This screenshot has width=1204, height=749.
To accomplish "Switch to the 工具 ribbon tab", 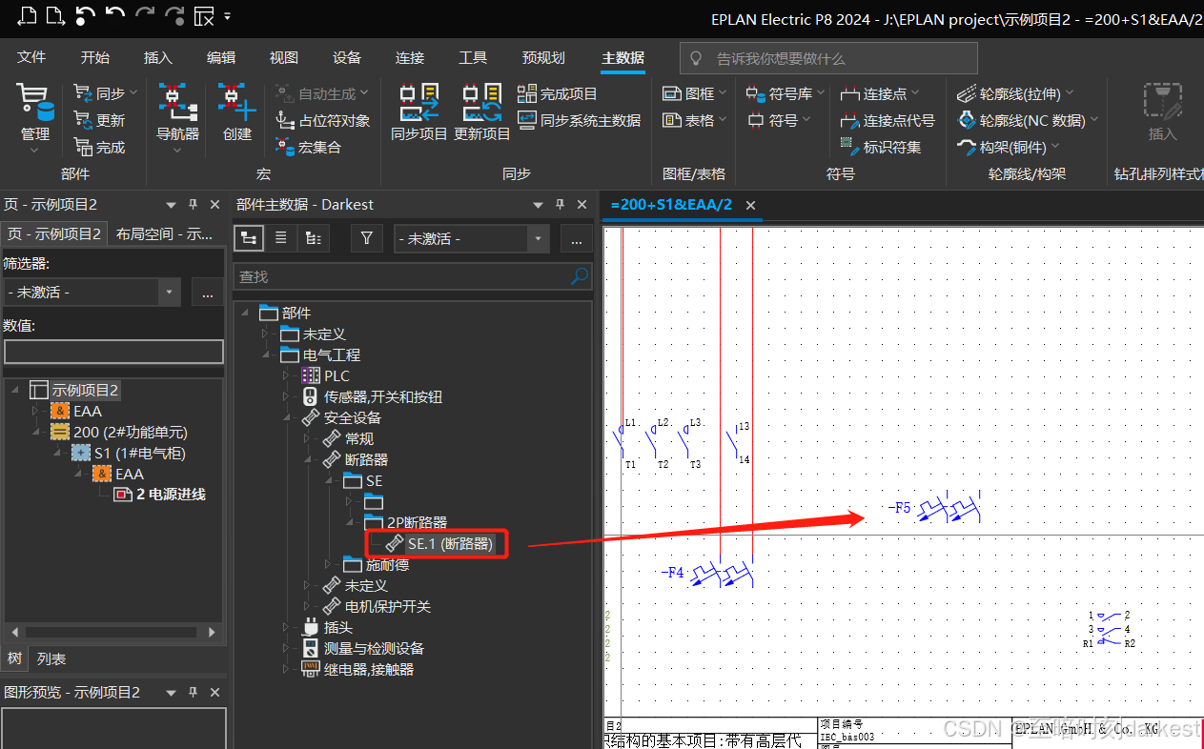I will 473,58.
